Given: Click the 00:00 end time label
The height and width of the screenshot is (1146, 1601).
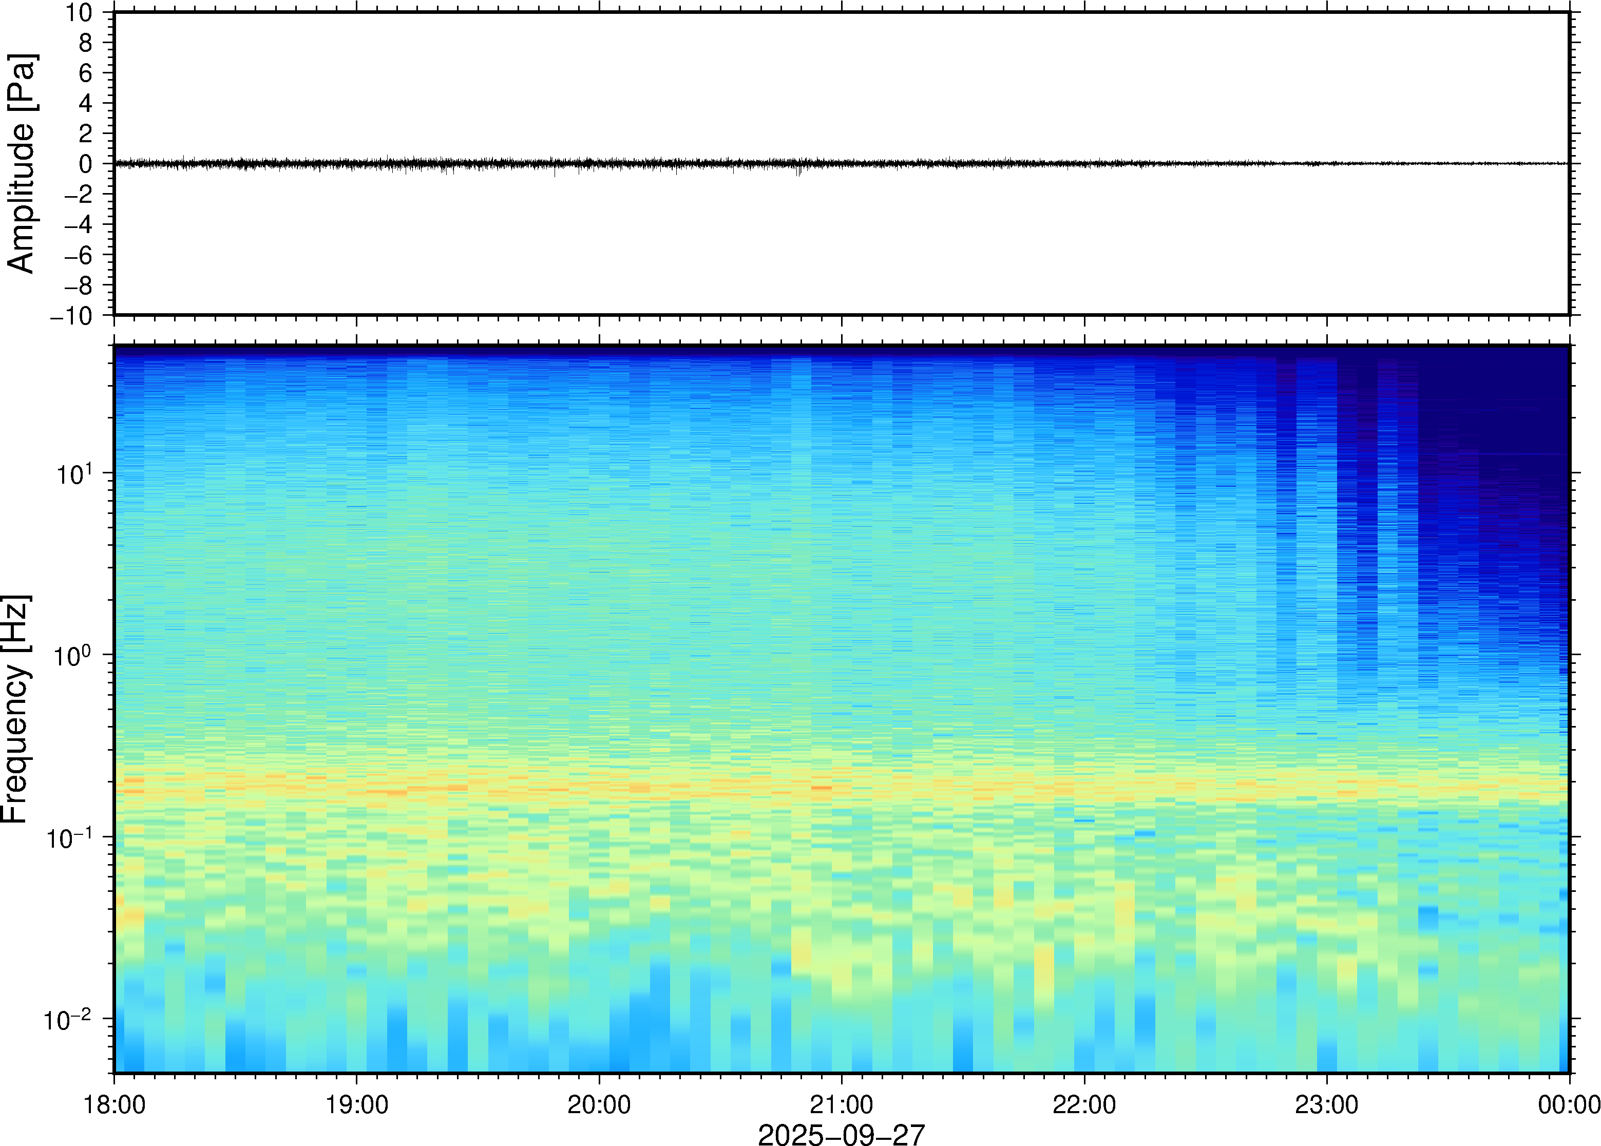Looking at the screenshot, I should coord(1569,1104).
